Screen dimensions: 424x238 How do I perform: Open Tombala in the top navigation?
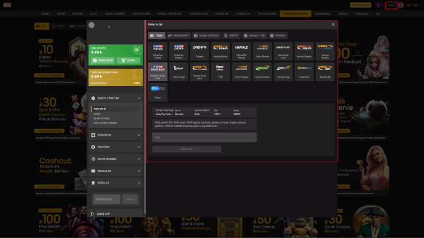(243, 14)
